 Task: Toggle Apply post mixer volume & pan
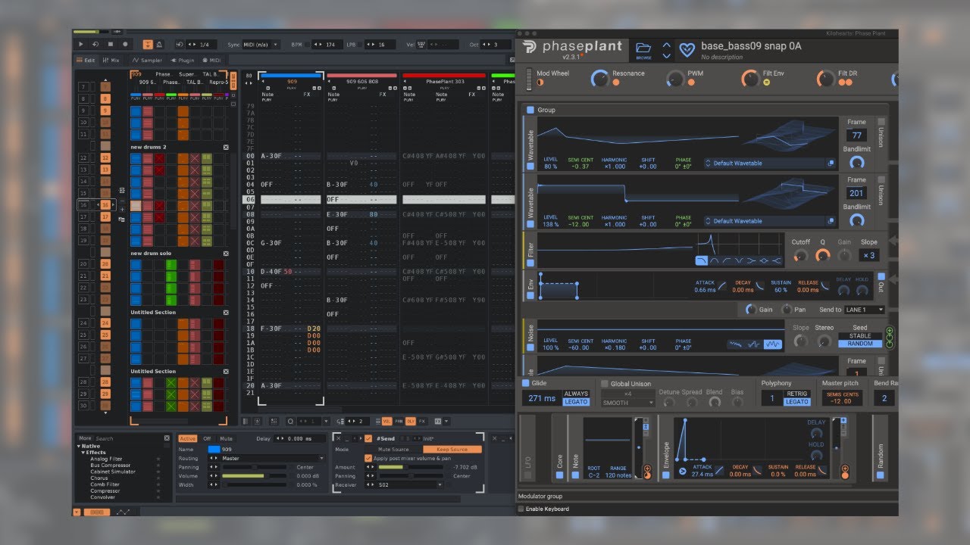[x=368, y=458]
